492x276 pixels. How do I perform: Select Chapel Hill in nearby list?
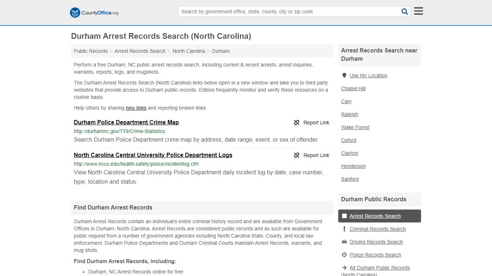click(x=353, y=88)
